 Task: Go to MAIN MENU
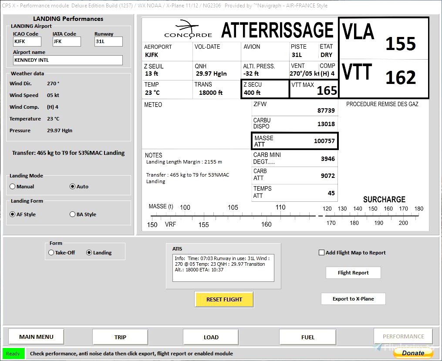click(x=36, y=337)
